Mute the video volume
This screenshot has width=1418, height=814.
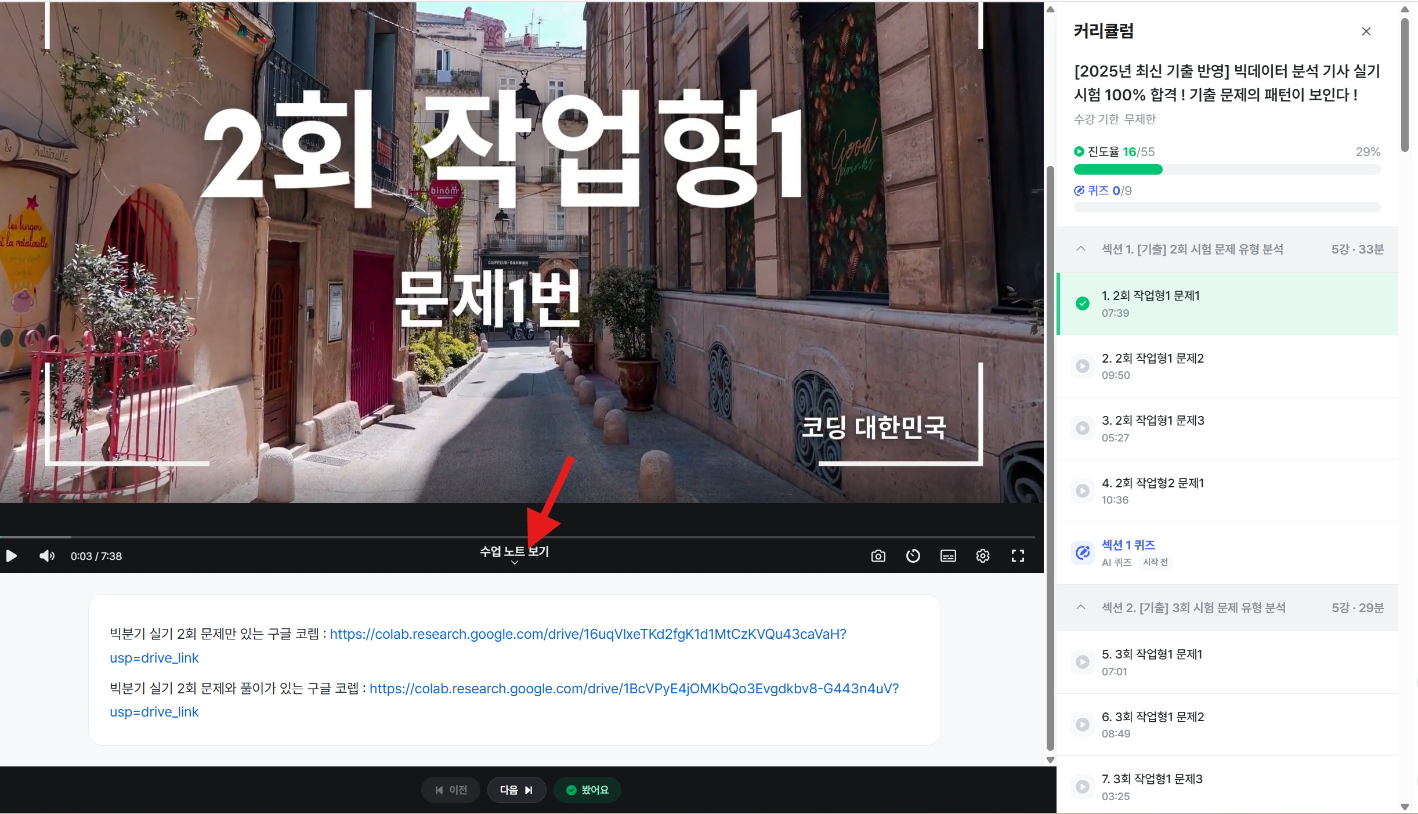tap(46, 555)
